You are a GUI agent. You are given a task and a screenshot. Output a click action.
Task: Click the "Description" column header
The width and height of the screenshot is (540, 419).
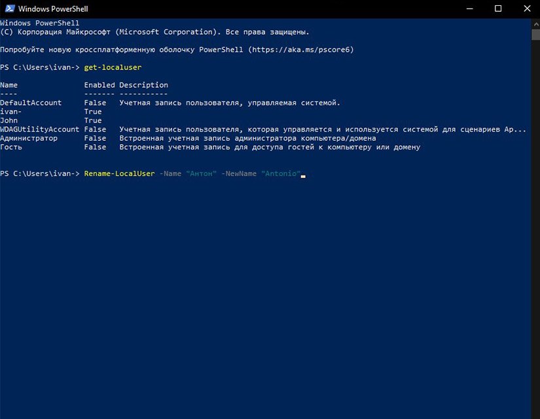143,85
